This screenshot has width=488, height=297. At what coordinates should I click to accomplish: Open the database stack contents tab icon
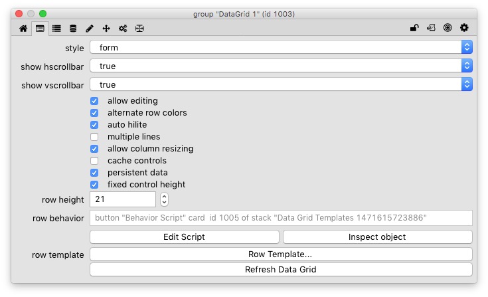73,29
